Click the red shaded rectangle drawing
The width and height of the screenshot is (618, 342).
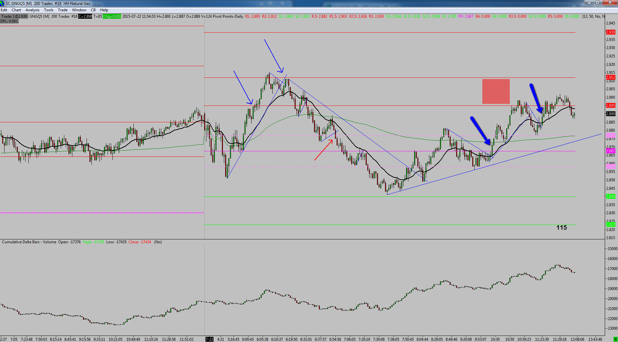click(496, 92)
